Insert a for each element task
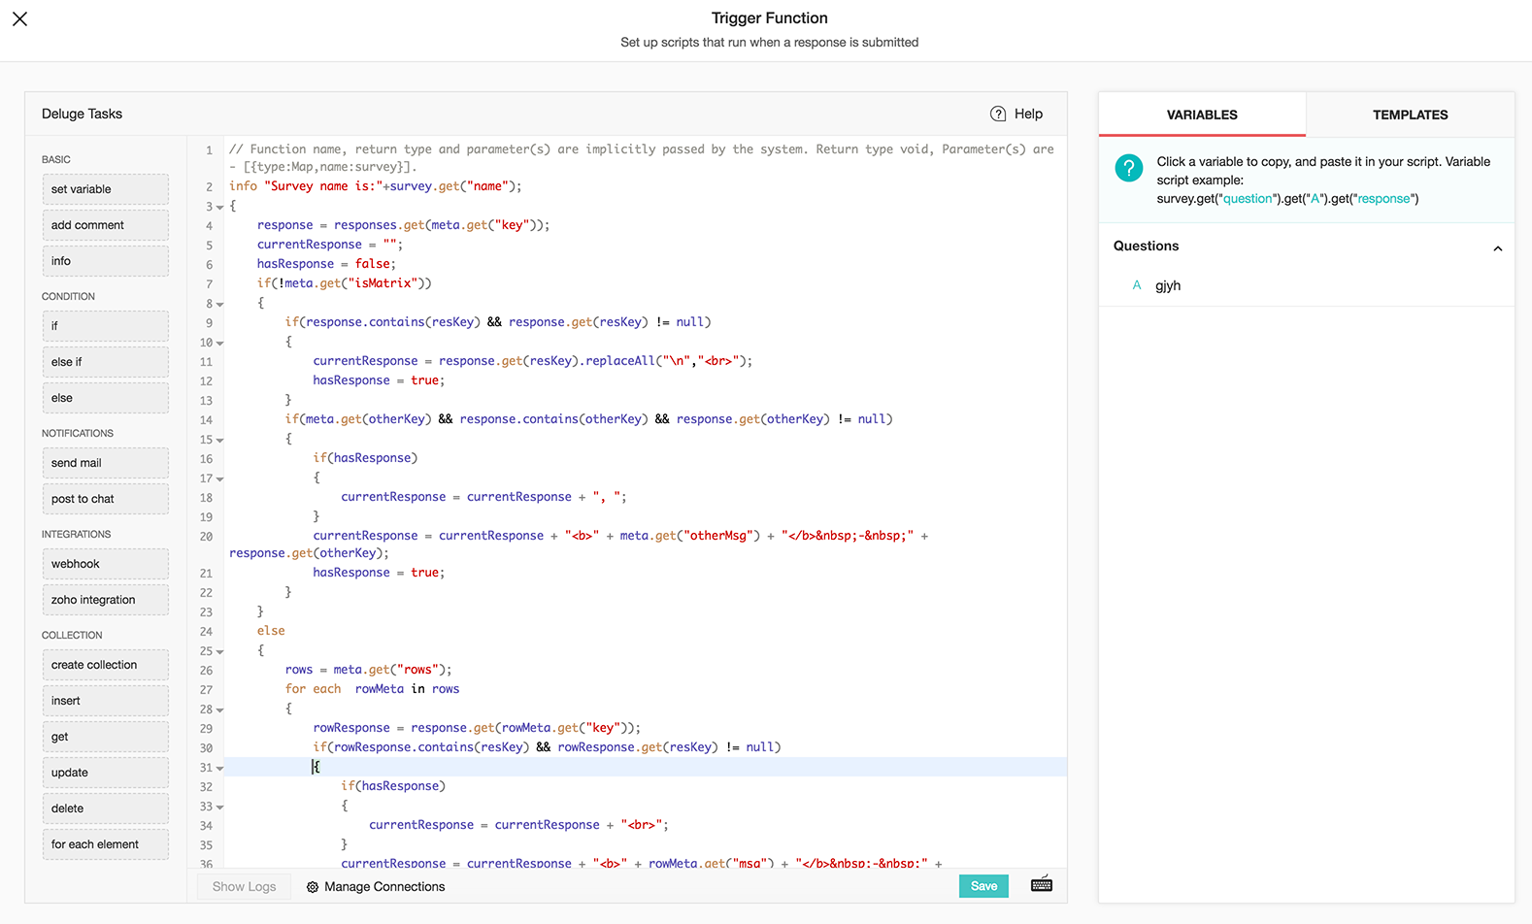 click(105, 844)
